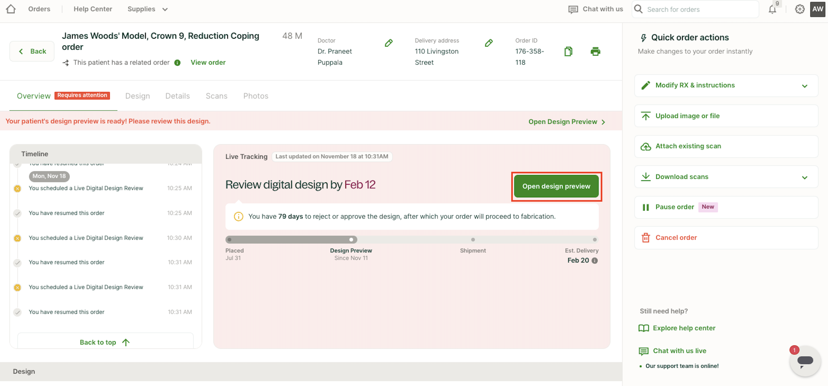Viewport: 828px width, 386px height.
Task: Copy the order ID with clipboard icon
Action: [x=568, y=51]
